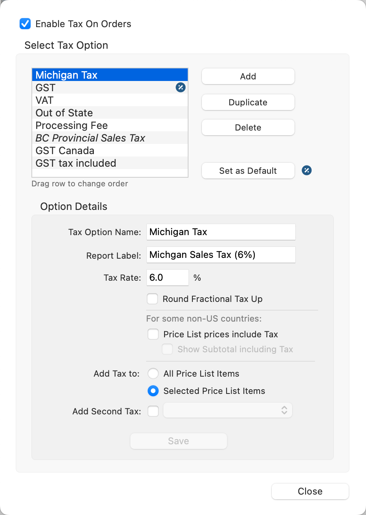Click Set as Default button

coord(248,171)
